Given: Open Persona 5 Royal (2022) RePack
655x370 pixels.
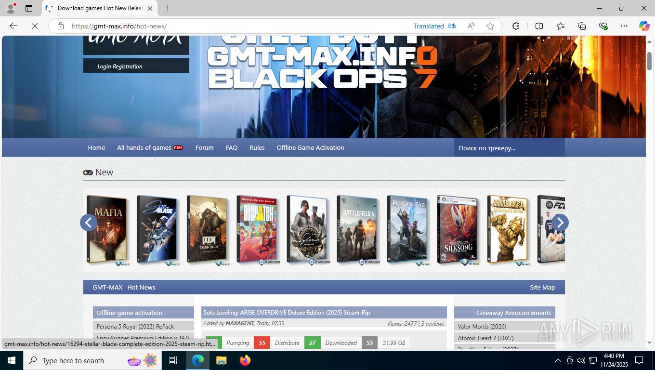Looking at the screenshot, I should point(135,326).
